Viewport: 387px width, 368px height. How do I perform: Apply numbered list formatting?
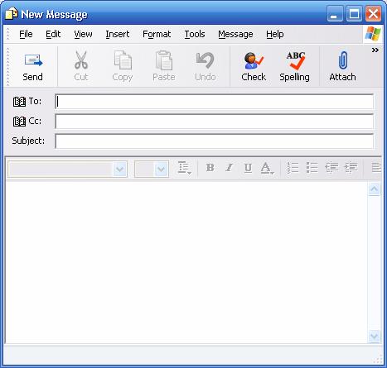[x=293, y=167]
